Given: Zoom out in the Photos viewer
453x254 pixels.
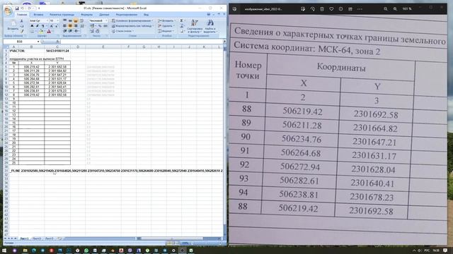Looking at the screenshot, I should pos(385,9).
